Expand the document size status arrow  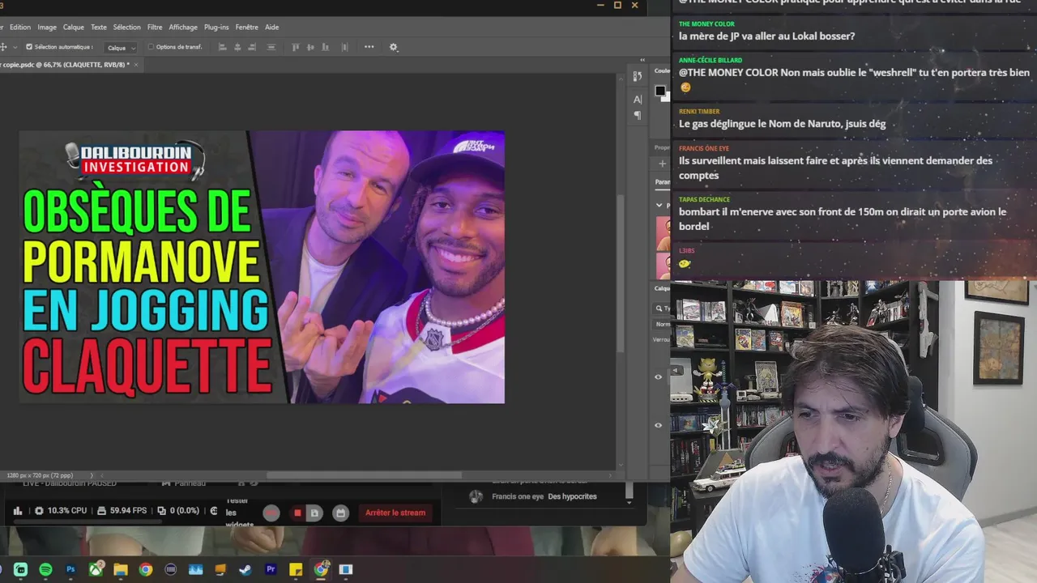91,475
